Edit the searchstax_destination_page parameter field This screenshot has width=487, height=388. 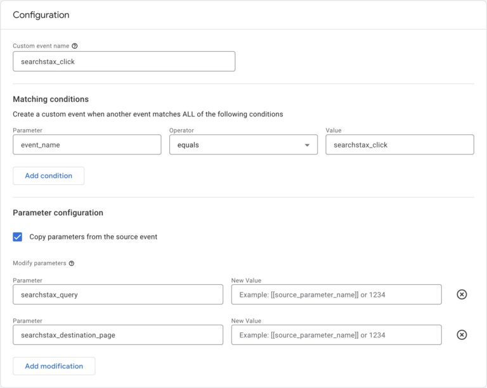[x=118, y=335]
